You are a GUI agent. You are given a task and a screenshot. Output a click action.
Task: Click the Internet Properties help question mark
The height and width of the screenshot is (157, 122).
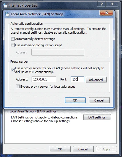tap(101, 4)
